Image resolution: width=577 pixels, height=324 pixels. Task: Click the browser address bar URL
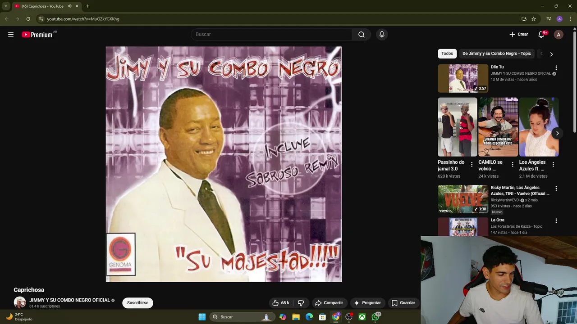point(83,19)
